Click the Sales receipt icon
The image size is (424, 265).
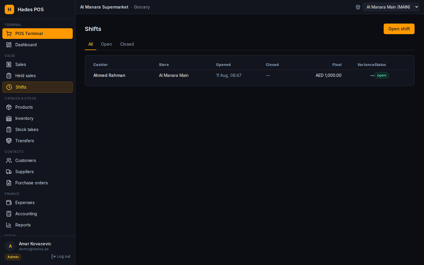(x=9, y=64)
